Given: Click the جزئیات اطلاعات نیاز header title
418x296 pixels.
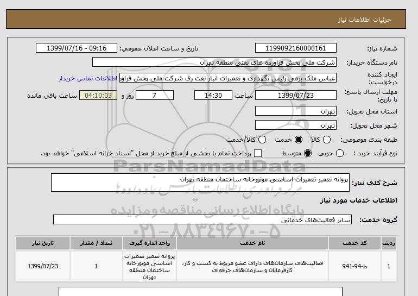Looking at the screenshot, I should click(364, 20).
